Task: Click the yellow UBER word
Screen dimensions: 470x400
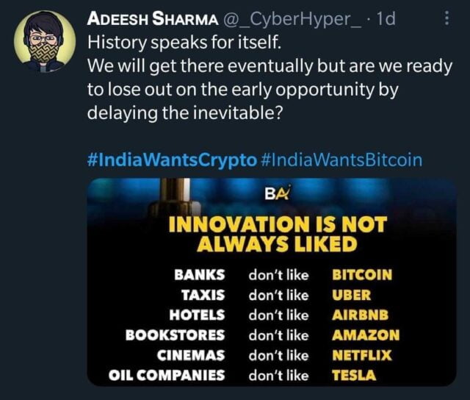Action: 352,296
